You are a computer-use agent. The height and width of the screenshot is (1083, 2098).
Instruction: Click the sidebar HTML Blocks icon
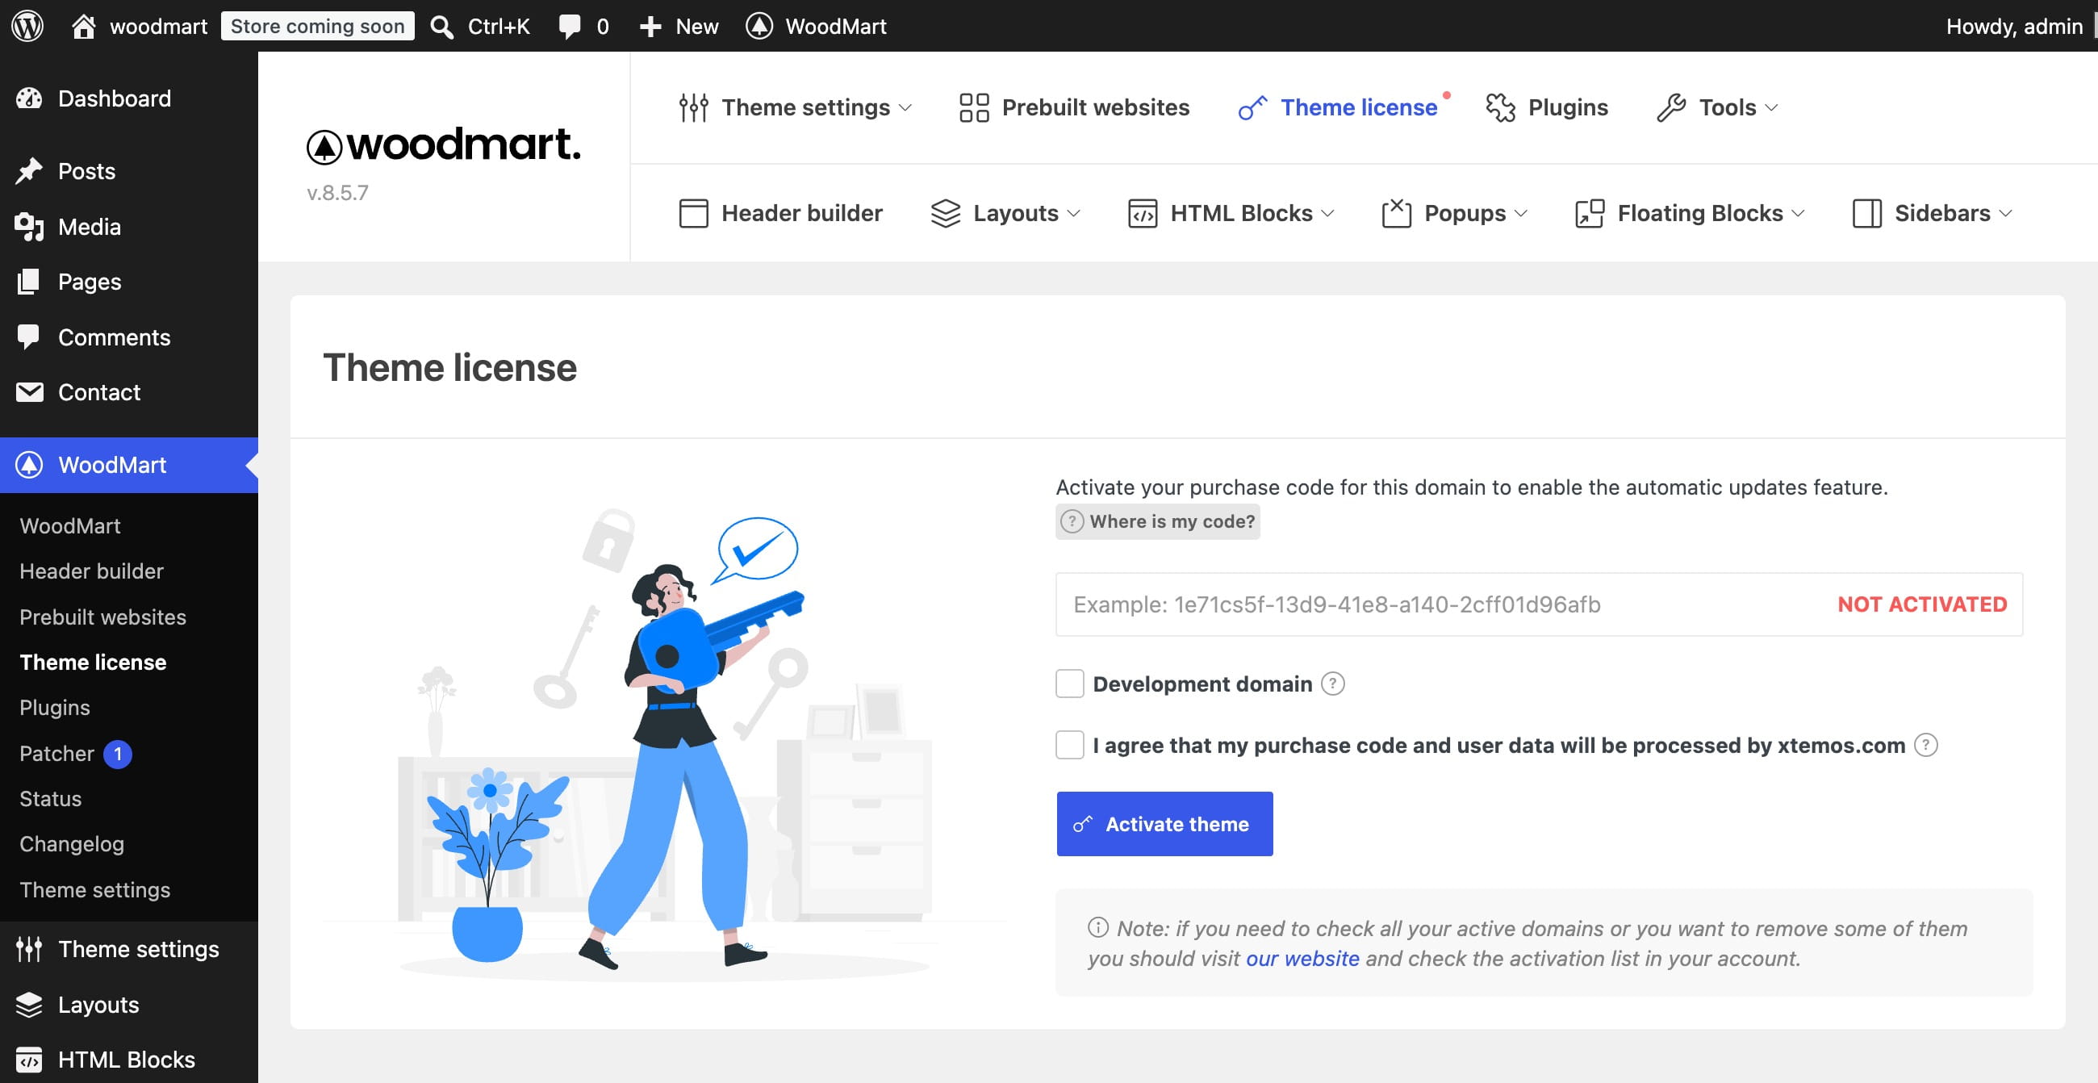[29, 1060]
